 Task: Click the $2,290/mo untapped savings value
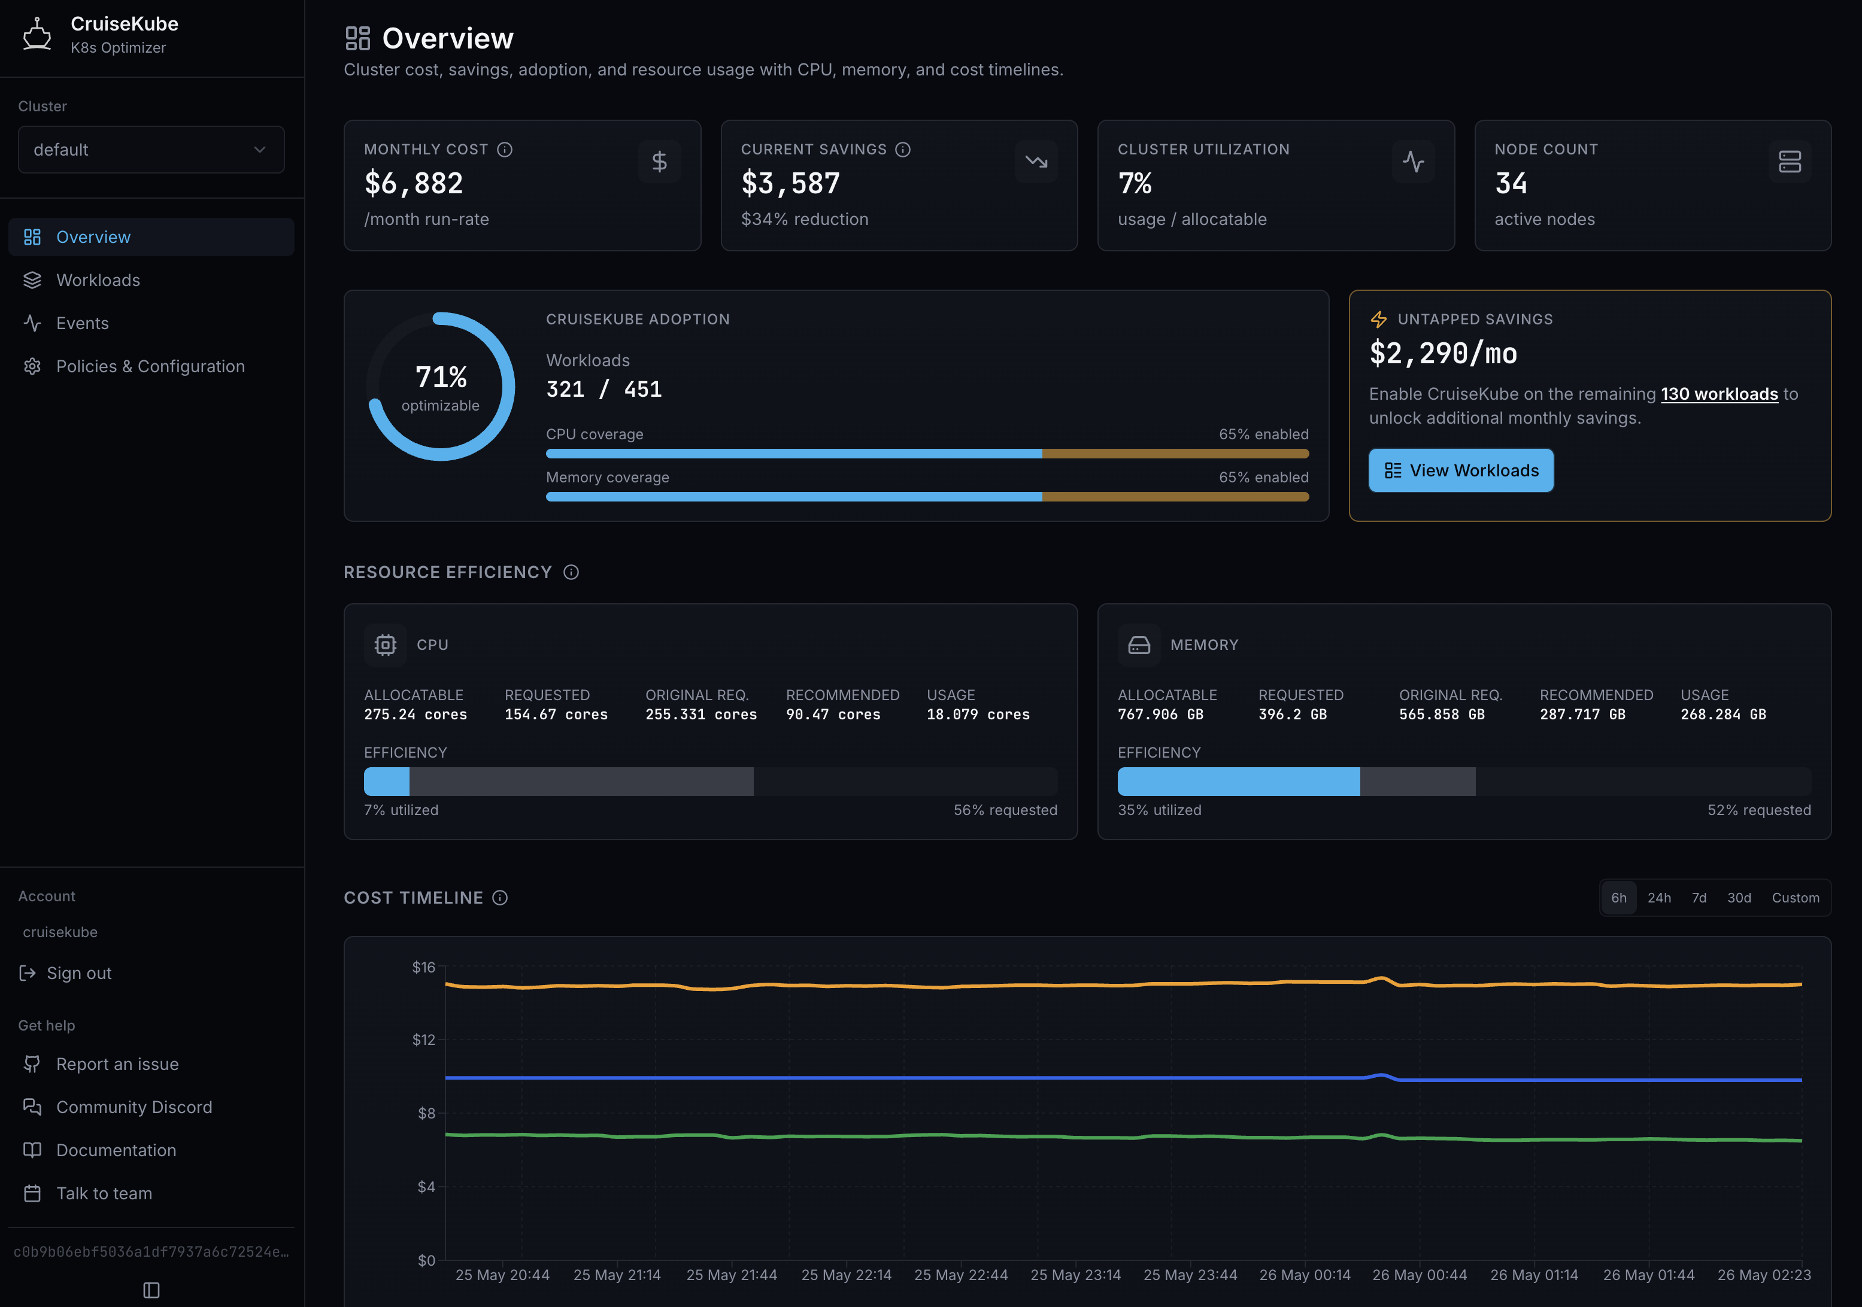1443,354
